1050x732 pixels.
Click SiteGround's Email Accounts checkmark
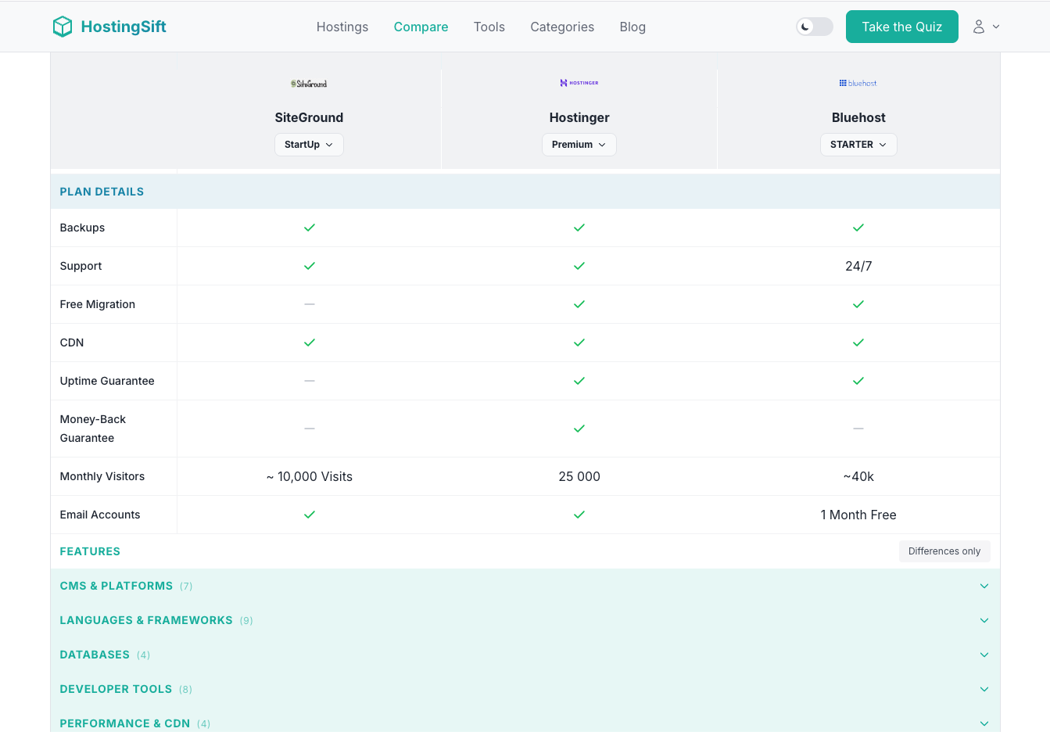click(x=310, y=515)
